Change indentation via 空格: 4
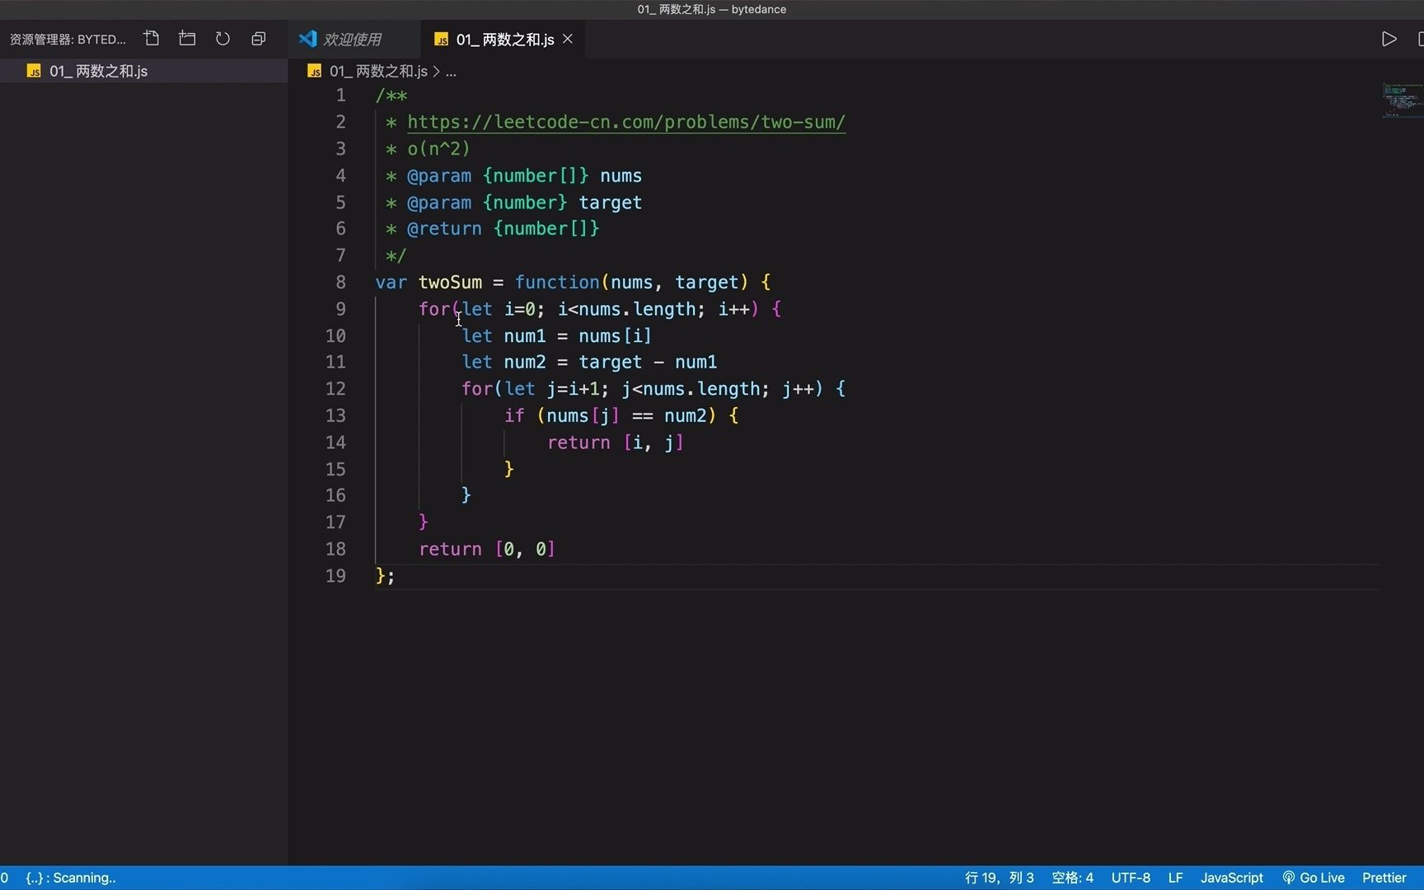The image size is (1424, 890). (1072, 878)
